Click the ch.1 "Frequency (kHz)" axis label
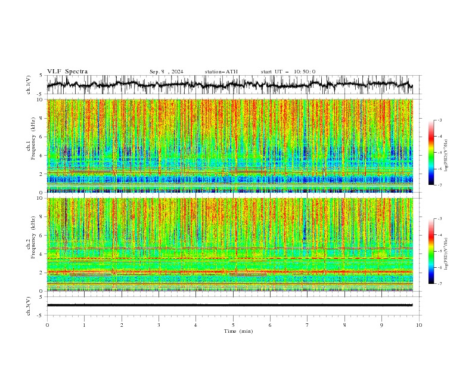The image size is (472, 365). (x=33, y=138)
